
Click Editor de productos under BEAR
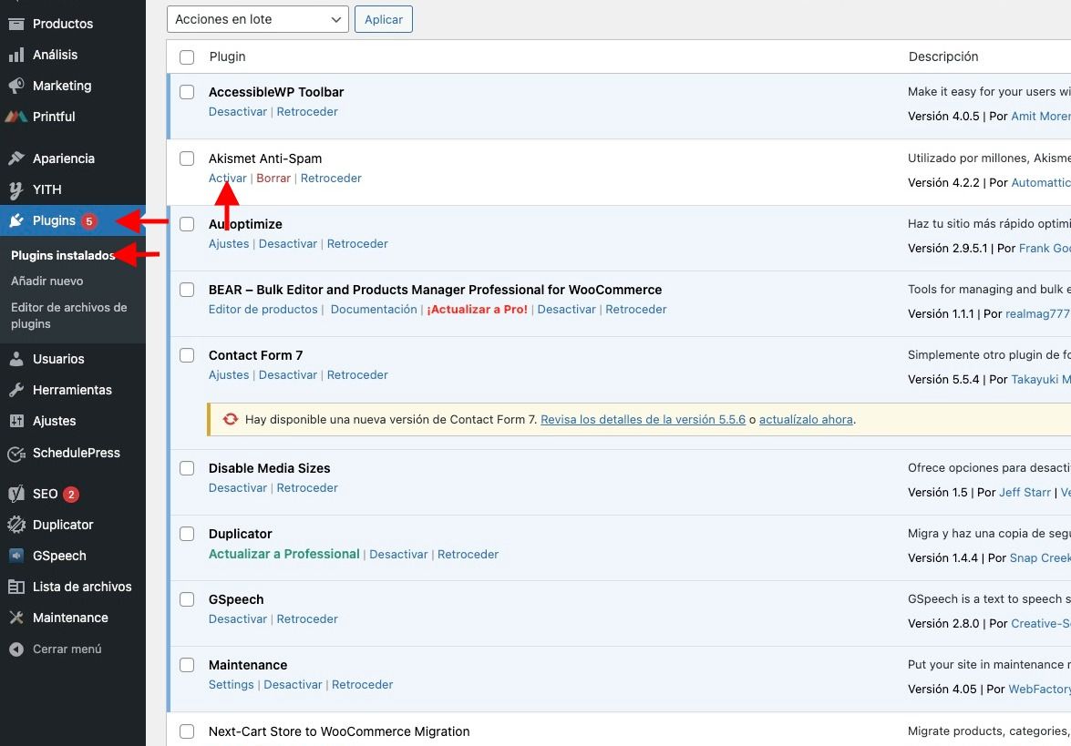(x=263, y=309)
